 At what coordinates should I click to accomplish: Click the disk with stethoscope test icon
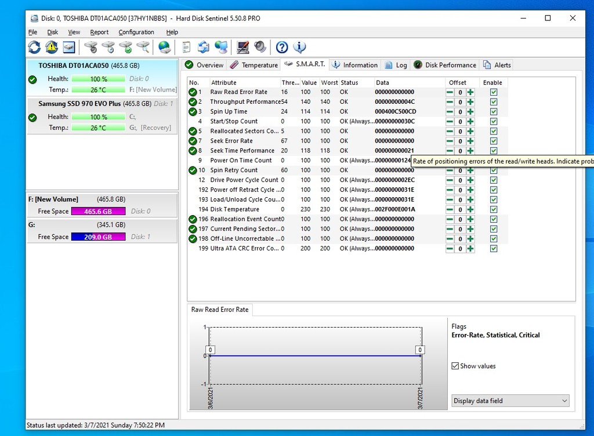(91, 48)
